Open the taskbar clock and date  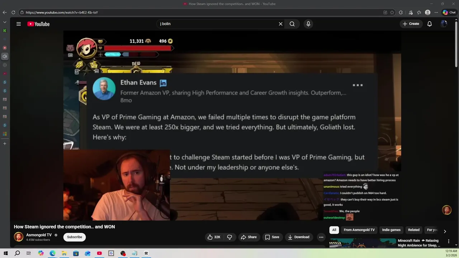coord(451,253)
